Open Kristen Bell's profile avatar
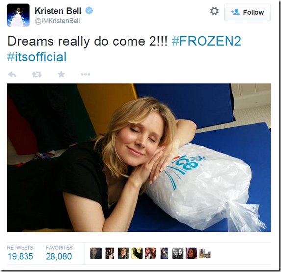The image size is (281, 272). click(x=19, y=15)
